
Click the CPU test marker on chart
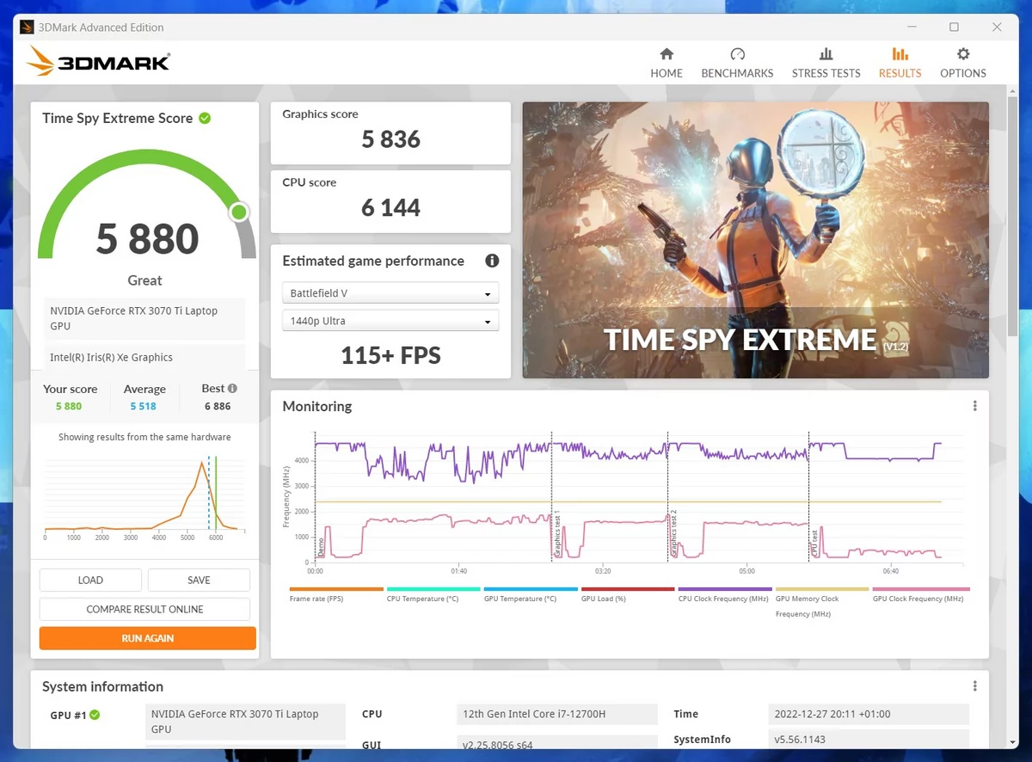814,543
